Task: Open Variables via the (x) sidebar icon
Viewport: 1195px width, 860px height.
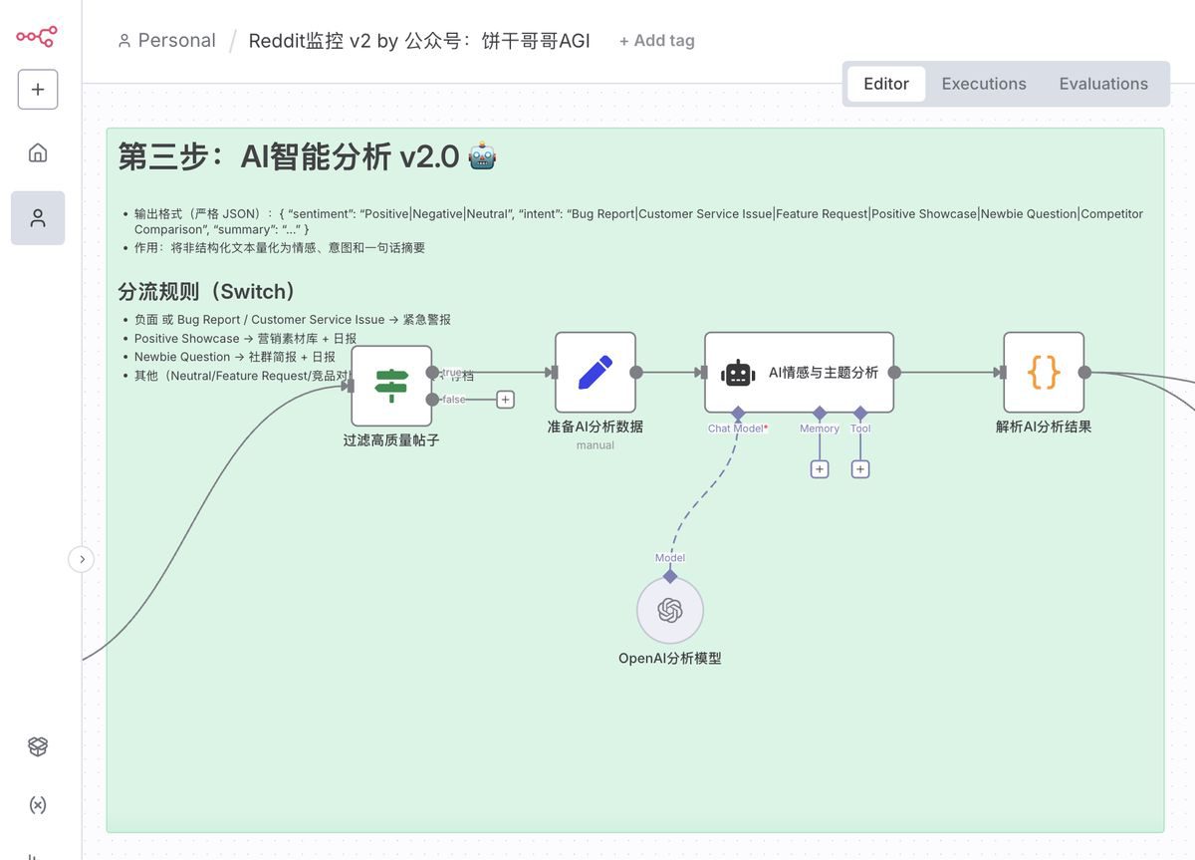Action: [x=37, y=804]
